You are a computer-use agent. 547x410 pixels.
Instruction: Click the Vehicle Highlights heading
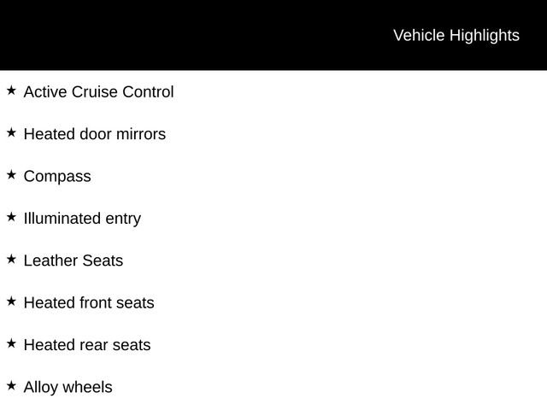click(x=456, y=36)
